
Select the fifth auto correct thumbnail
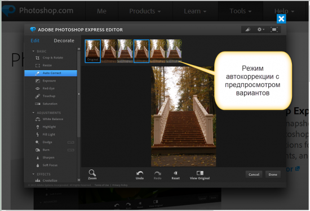coord(158,51)
